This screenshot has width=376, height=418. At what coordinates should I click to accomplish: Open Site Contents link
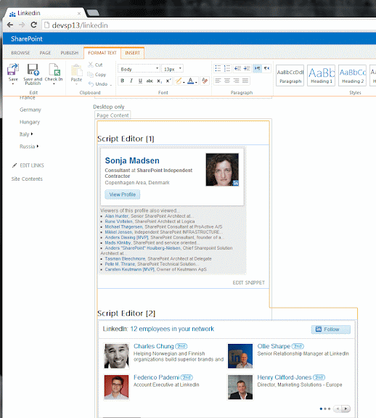coord(27,179)
